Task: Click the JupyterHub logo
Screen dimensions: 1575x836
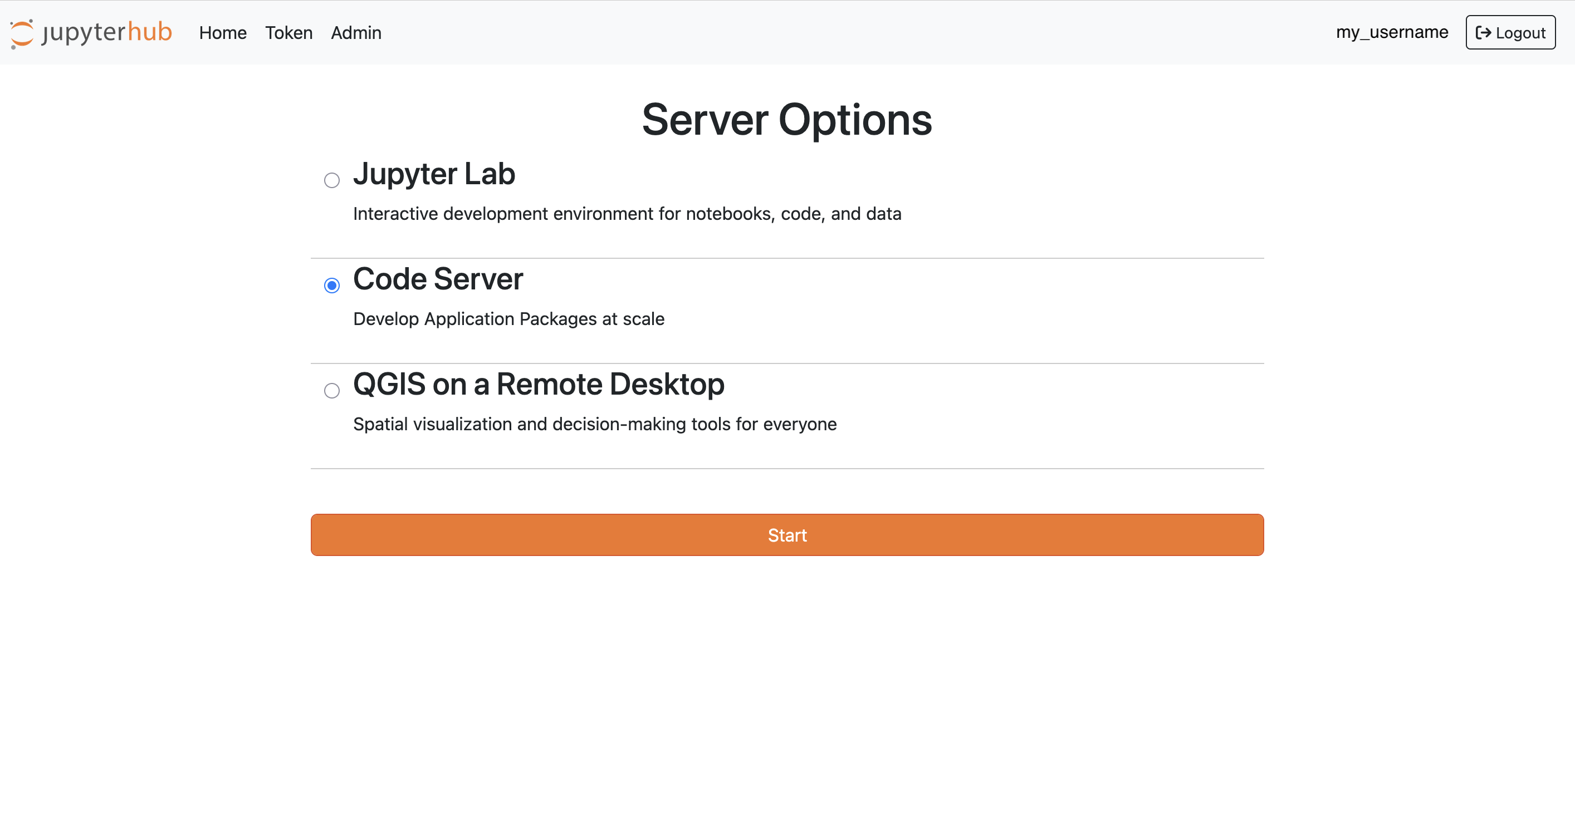Action: 91,32
